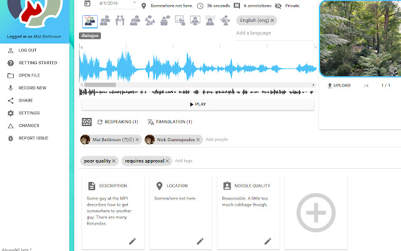Edit the Noodle Quality card pencil icon
Screen dimensions: 401x251
tap(268, 241)
